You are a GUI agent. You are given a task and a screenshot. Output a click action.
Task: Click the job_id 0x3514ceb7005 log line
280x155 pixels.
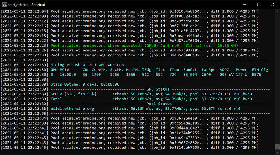129,148
